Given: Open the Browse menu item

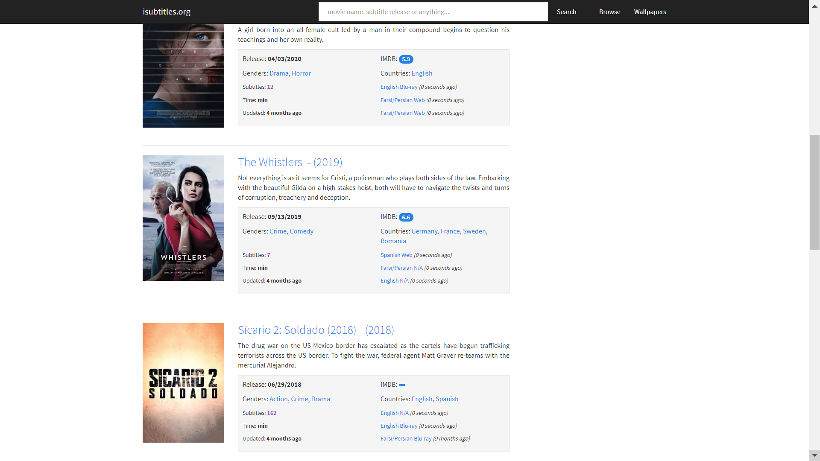Looking at the screenshot, I should [609, 12].
